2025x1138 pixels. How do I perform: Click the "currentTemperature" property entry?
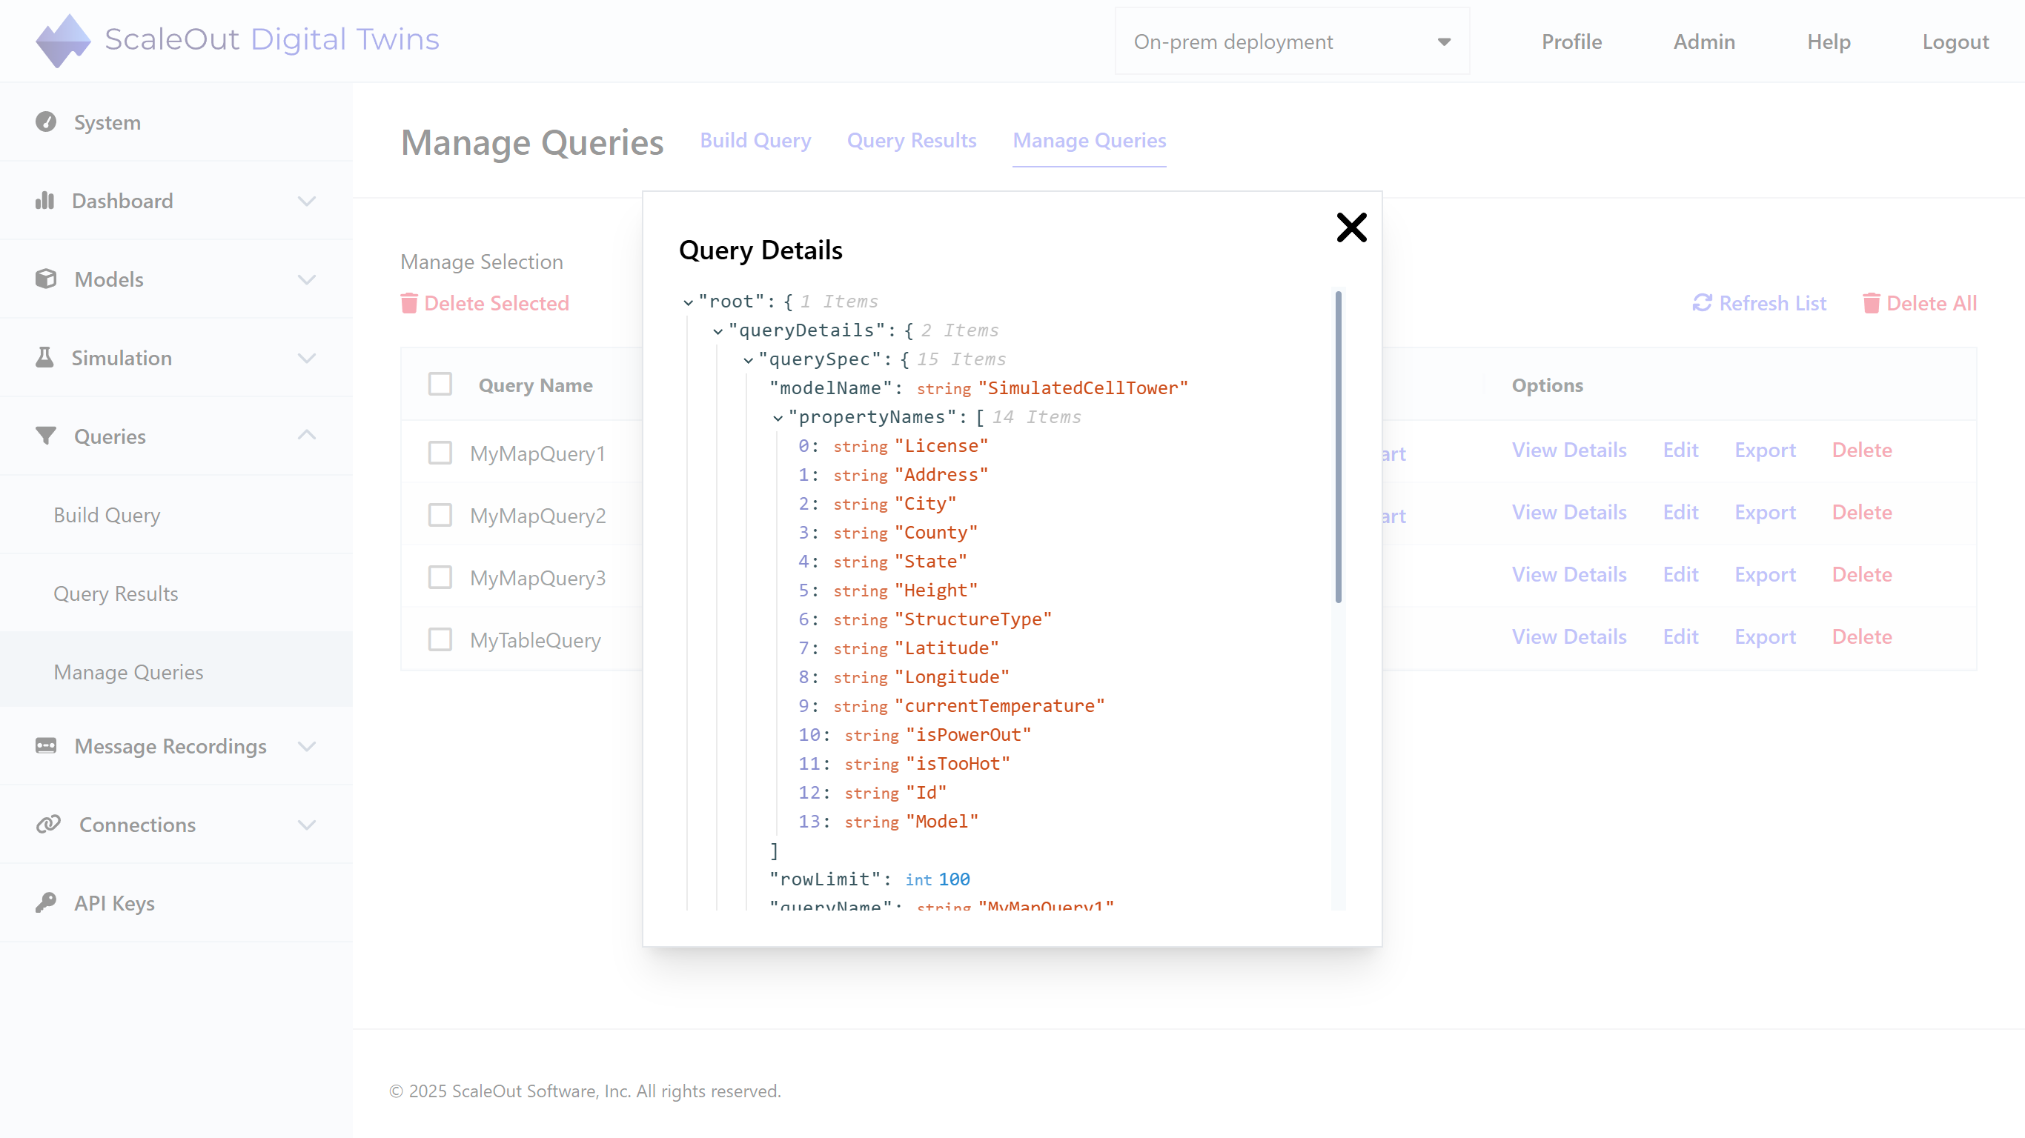(999, 706)
